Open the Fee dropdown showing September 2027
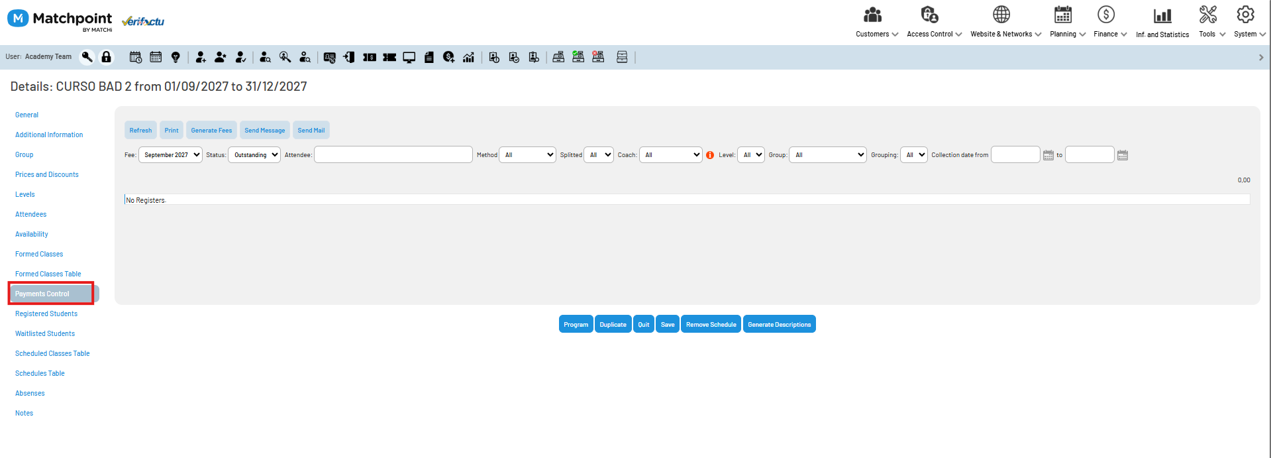Image resolution: width=1271 pixels, height=458 pixels. [170, 154]
